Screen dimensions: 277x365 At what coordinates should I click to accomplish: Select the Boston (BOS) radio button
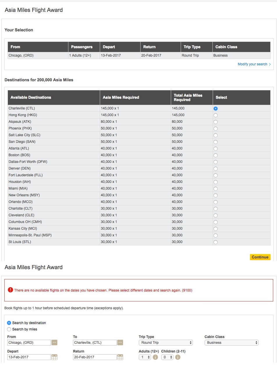[x=216, y=155]
